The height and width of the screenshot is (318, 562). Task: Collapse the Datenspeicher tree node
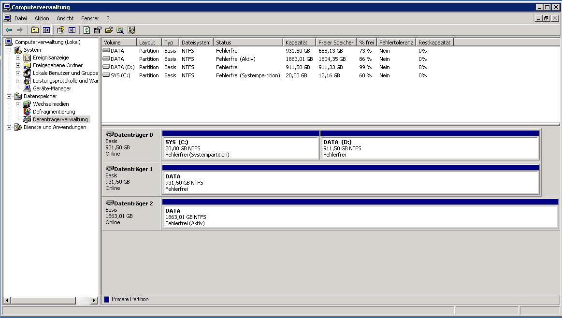[9, 96]
